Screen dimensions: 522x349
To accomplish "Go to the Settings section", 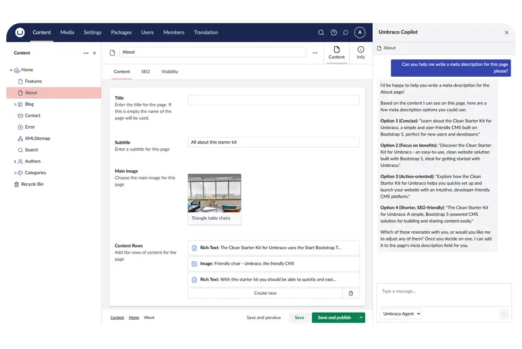I will [x=93, y=32].
